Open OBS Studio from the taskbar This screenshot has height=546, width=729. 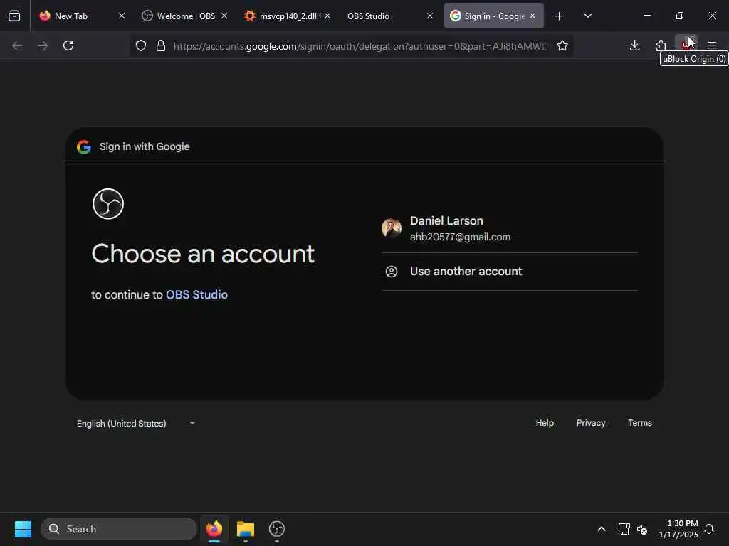tap(277, 529)
